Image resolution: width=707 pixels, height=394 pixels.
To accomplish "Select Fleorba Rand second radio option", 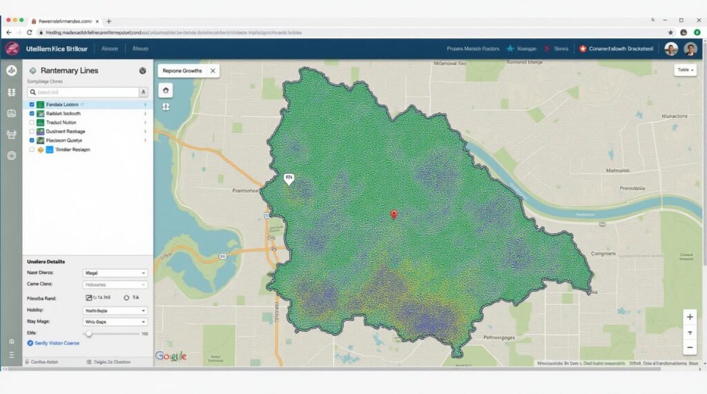I will 126,298.
